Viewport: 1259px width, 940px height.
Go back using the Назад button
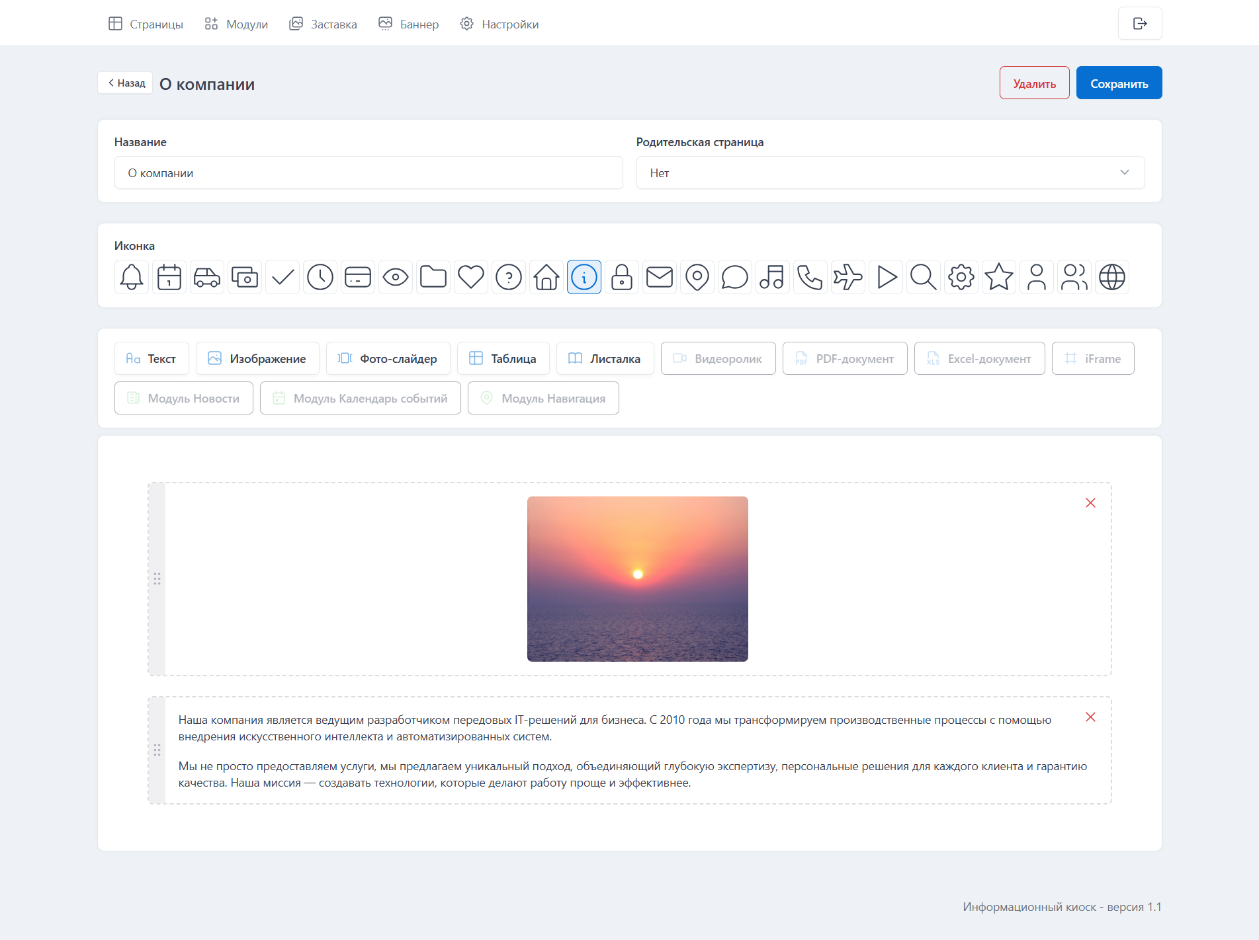tap(126, 83)
